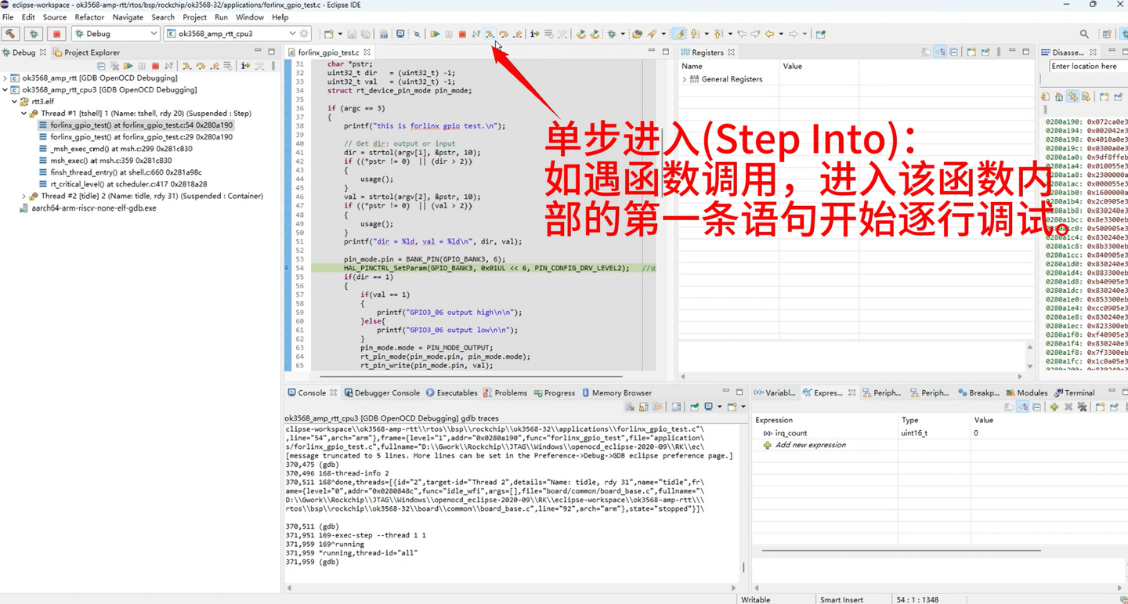
Task: Stop the launch with the red square button
Action: 56,34
